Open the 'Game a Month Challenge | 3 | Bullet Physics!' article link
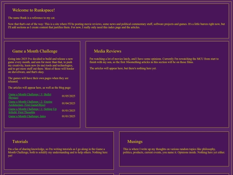 point(30,96)
